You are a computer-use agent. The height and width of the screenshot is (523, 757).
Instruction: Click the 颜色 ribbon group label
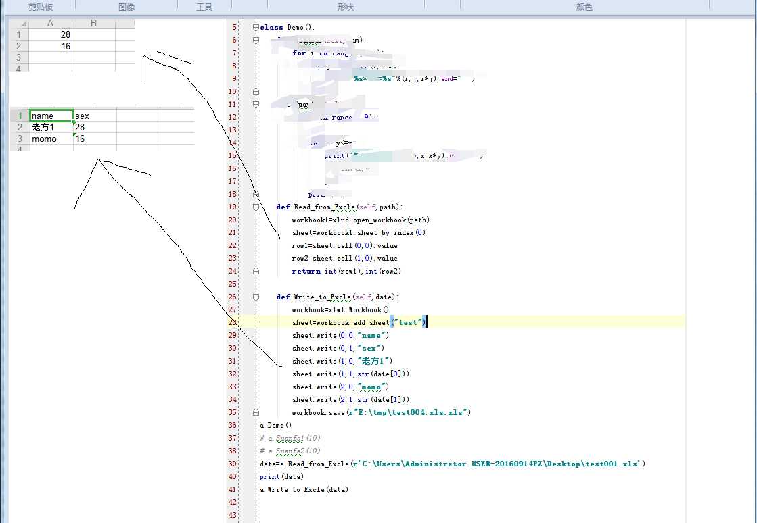point(584,7)
